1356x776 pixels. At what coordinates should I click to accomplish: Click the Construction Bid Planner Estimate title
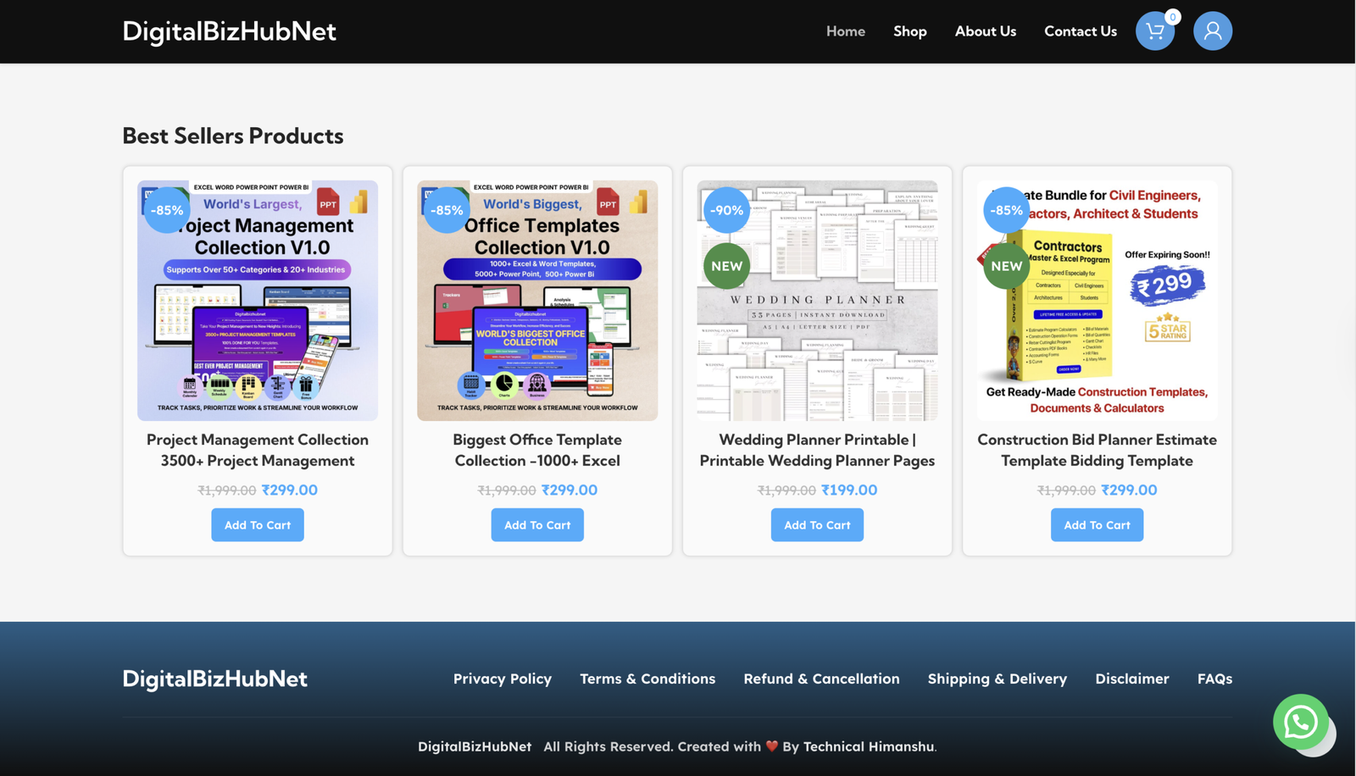point(1097,450)
